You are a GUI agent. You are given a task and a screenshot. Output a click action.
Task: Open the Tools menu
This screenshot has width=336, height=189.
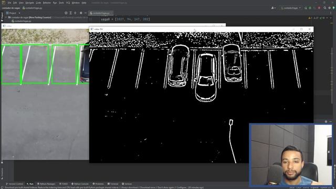pyautogui.click(x=61, y=3)
